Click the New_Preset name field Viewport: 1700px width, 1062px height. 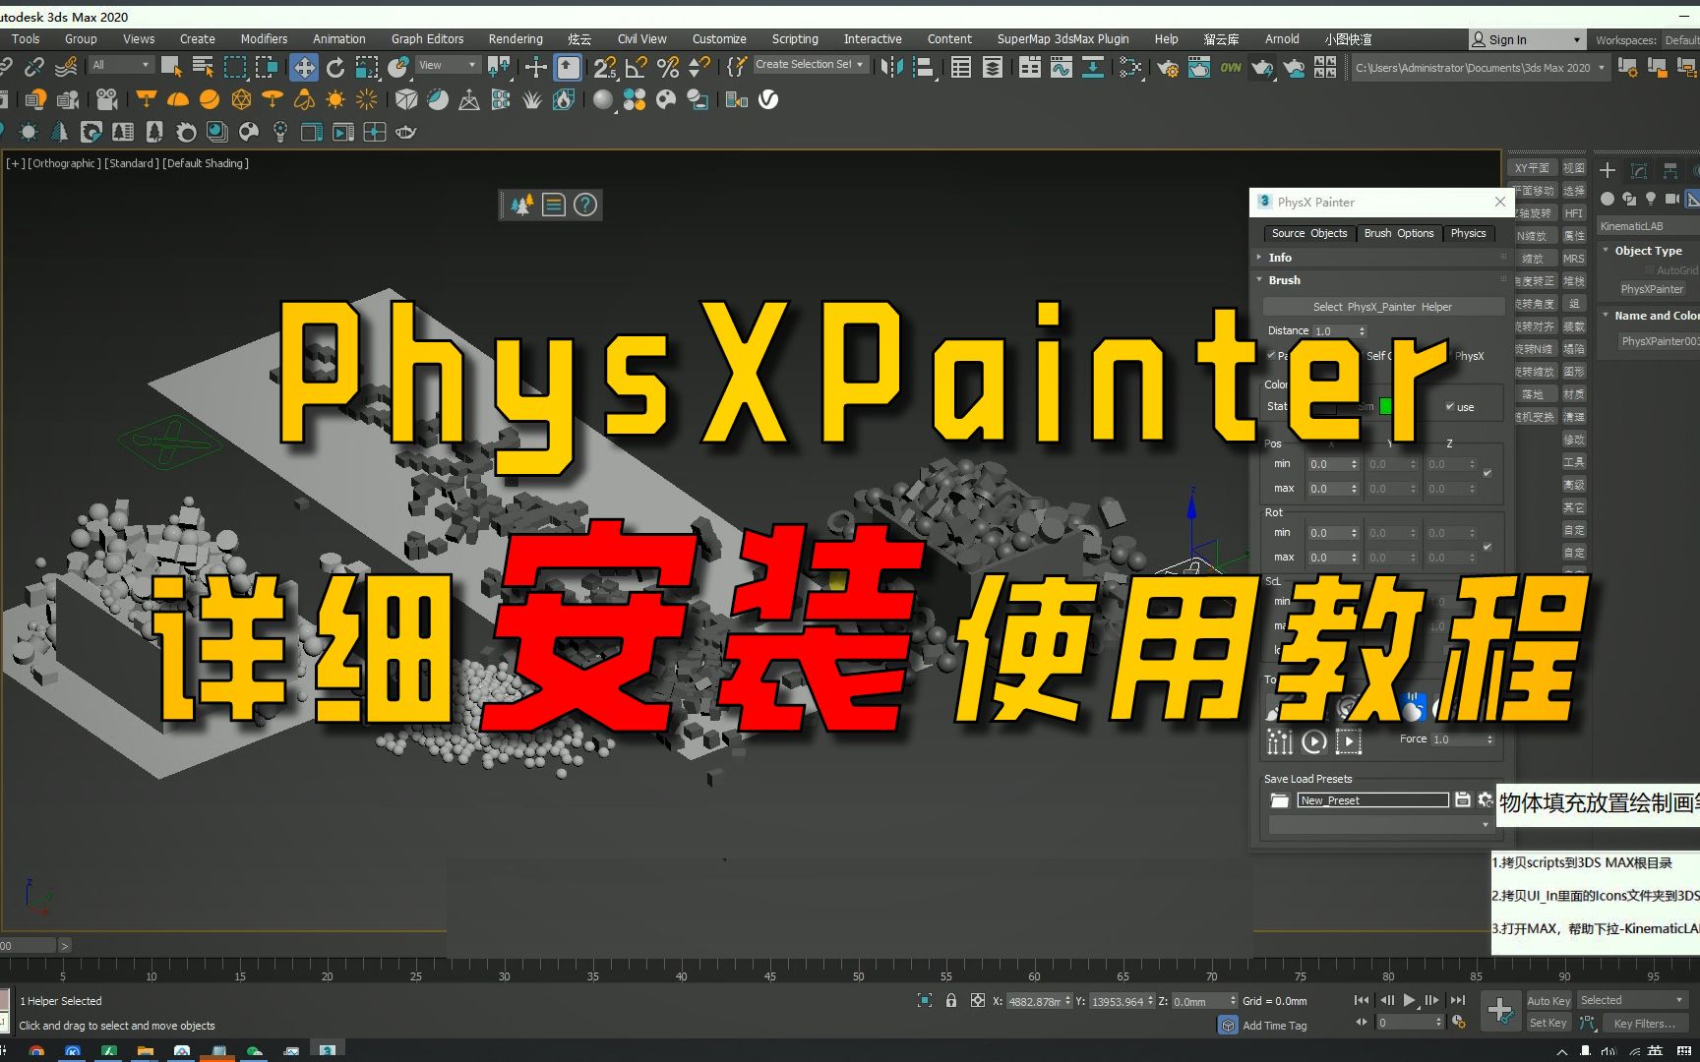tap(1373, 799)
